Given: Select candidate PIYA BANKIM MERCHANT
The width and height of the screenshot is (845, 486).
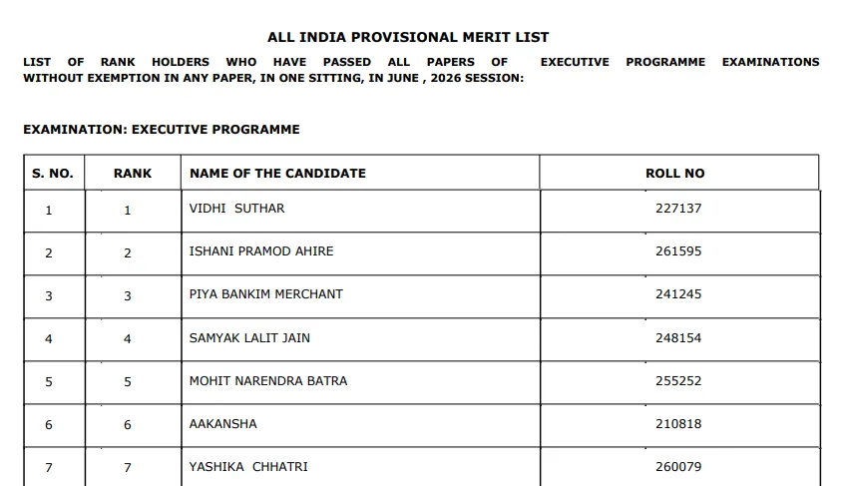Looking at the screenshot, I should click(x=265, y=294).
